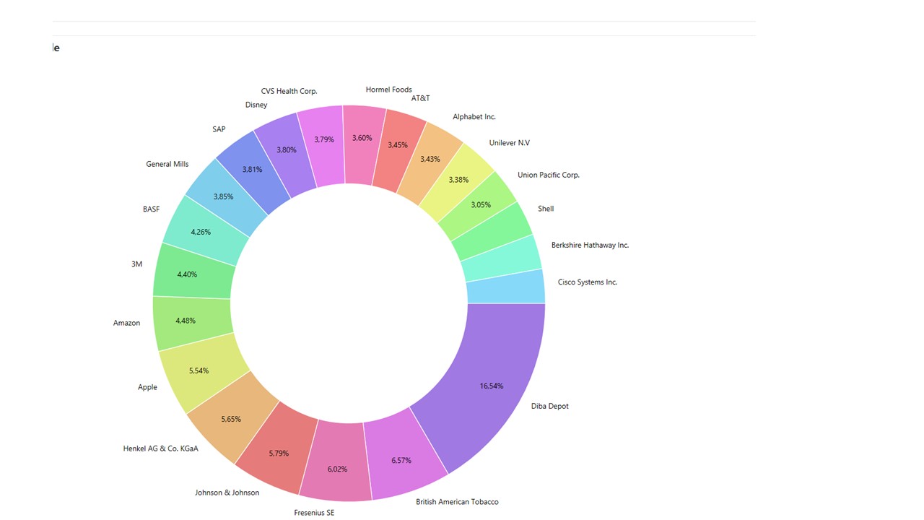
Task: Click the 3,45% value
Action: (398, 145)
